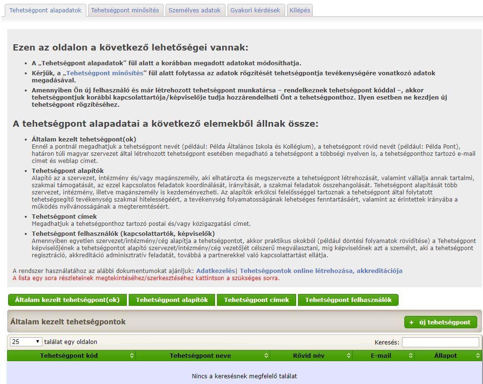Open the Személyes adatok tab
This screenshot has width=483, height=384.
(195, 10)
